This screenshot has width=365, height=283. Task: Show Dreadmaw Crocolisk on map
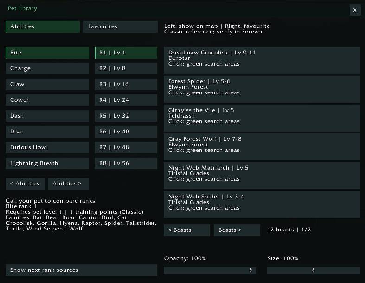262,60
